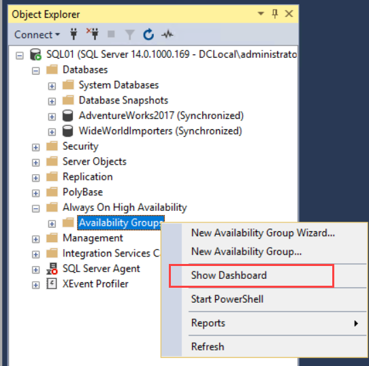Viewport: 369px width, 366px height.
Task: Expand the Management folder
Action: tap(36, 239)
